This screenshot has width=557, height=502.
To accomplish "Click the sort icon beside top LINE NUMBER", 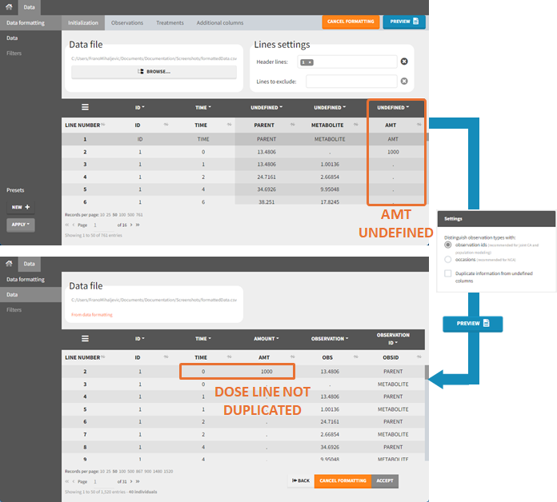I will 102,125.
